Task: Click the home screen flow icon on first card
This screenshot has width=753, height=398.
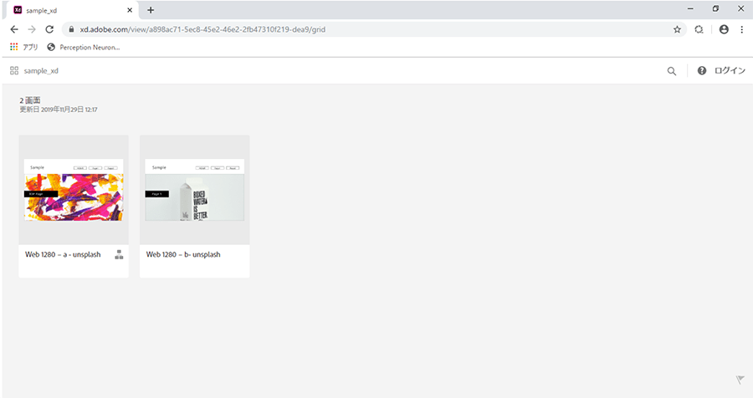Action: (119, 255)
